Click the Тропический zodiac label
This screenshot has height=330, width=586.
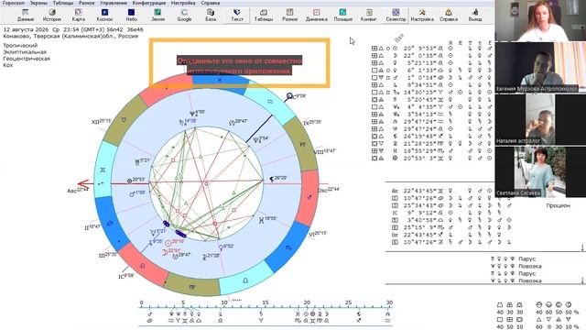(20, 45)
